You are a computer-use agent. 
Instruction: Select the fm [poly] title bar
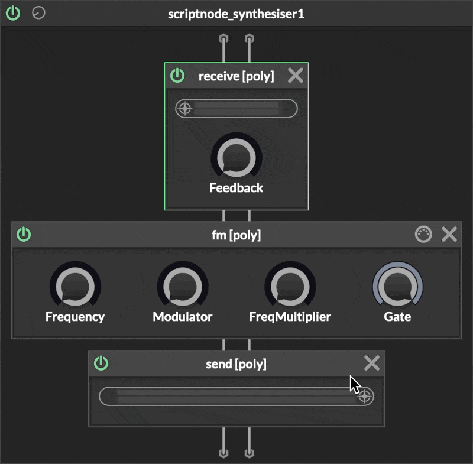(237, 235)
